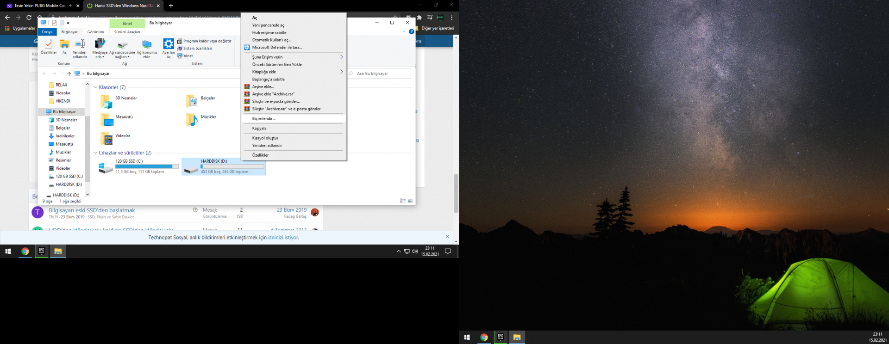Click the Ara: Bu bilgisayar search box
The height and width of the screenshot is (344, 889).
tap(379, 74)
